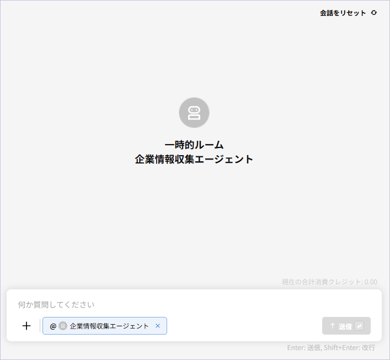Click the centered 企業情報収集エージェント title
This screenshot has height=360, width=390.
(x=194, y=160)
